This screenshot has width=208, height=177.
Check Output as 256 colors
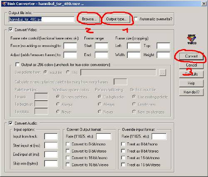tap(17, 64)
